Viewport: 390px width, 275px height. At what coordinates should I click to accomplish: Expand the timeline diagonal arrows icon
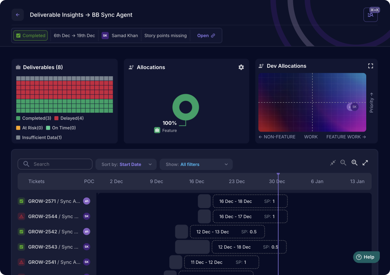coord(365,163)
